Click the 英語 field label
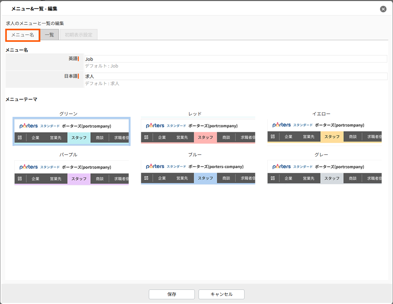This screenshot has width=393, height=304. [x=73, y=58]
